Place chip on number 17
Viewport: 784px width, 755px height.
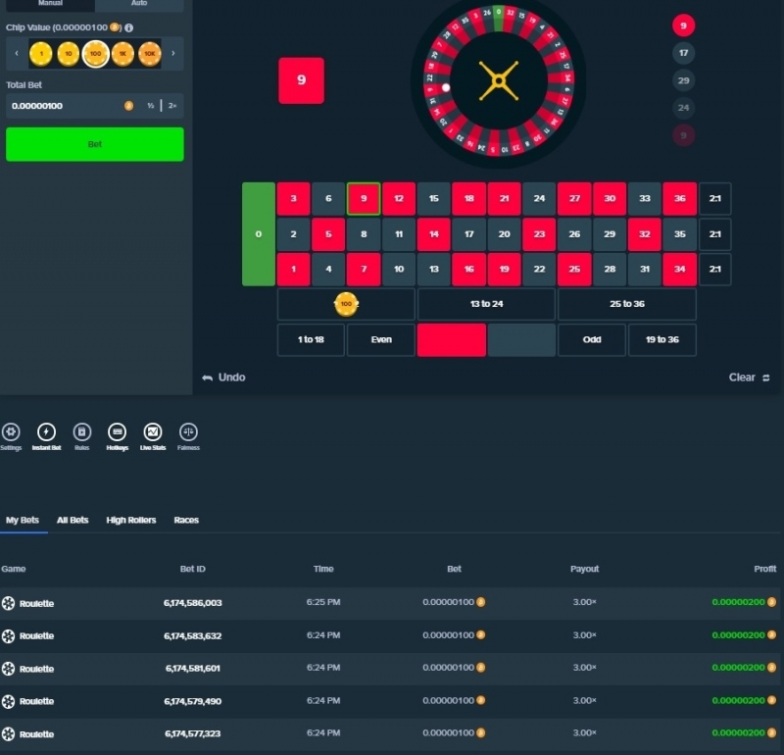point(469,234)
